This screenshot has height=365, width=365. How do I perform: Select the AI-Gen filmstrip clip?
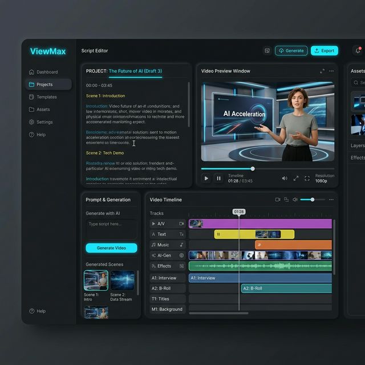pos(260,255)
